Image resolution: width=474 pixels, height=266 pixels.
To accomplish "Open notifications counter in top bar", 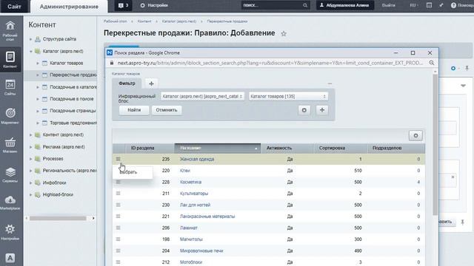I will click(x=124, y=5).
